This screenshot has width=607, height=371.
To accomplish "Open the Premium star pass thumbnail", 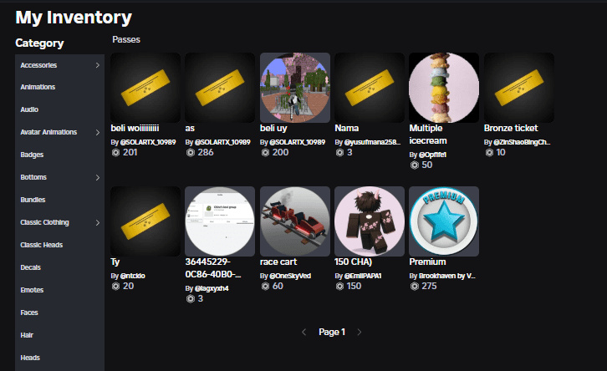I will coord(444,221).
